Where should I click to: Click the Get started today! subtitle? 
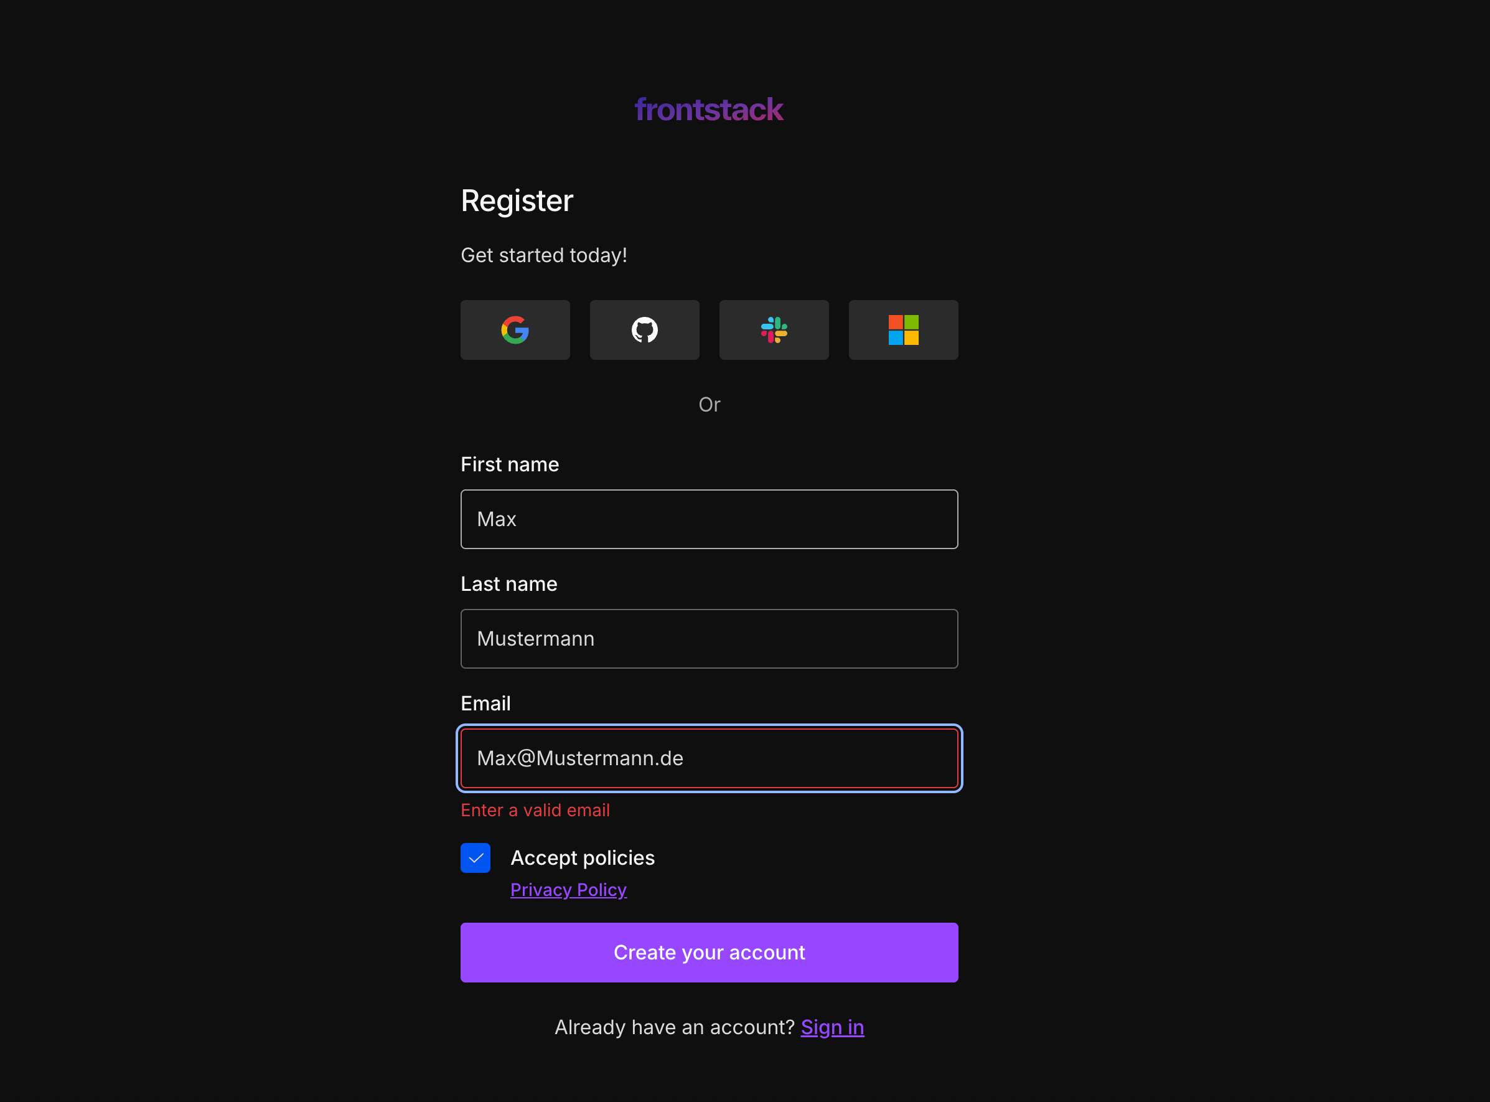(x=543, y=255)
